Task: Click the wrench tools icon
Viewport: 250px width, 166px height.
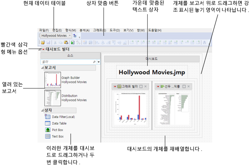Action: [78, 43]
